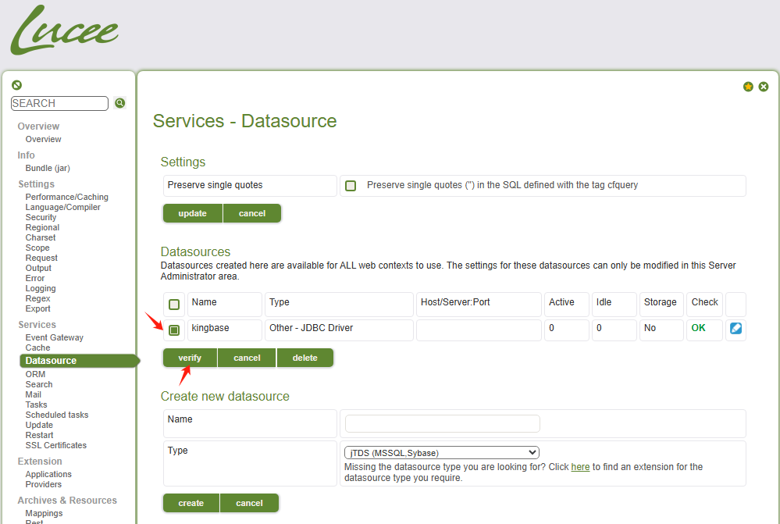The width and height of the screenshot is (780, 524).
Task: Click the yellow star favorites icon
Action: (x=748, y=87)
